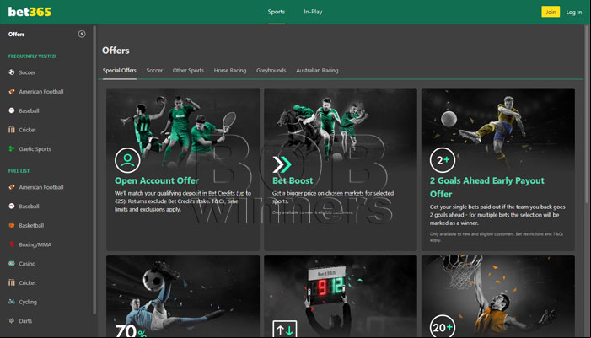Open Basketball label in sidebar
This screenshot has width=591, height=338.
tap(31, 226)
